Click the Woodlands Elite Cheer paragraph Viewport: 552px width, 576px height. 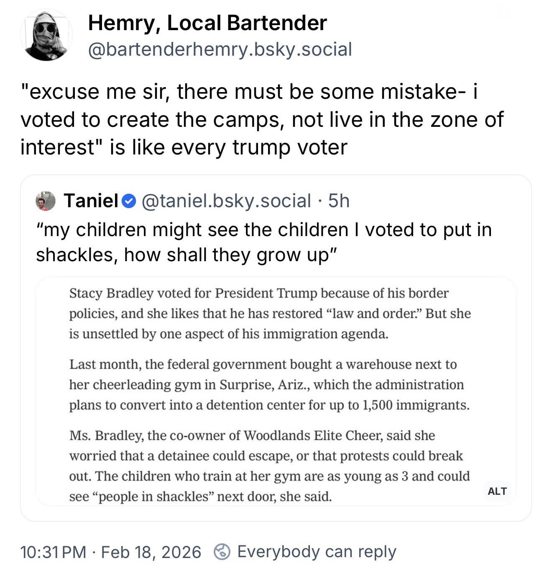269,465
